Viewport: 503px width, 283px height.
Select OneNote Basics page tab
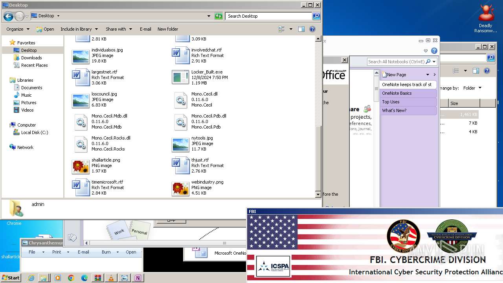point(408,93)
